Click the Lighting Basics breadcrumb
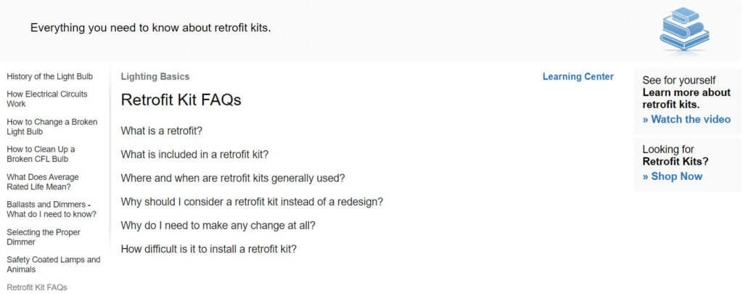This screenshot has height=294, width=743. point(155,76)
